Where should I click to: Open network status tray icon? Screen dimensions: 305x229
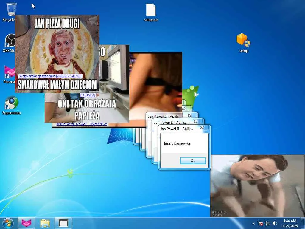(x=268, y=223)
